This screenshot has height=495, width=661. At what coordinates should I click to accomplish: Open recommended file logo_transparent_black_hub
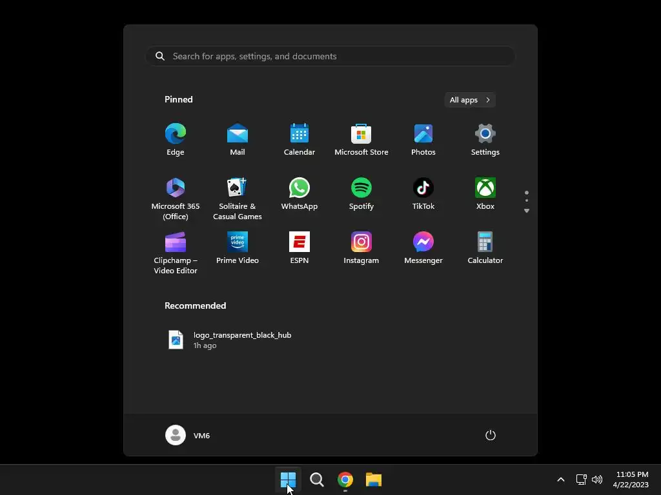pos(230,340)
